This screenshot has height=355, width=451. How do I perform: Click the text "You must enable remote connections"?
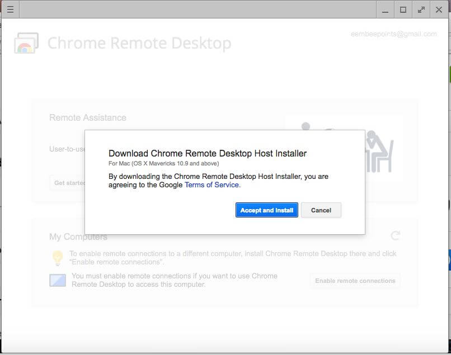pyautogui.click(x=175, y=280)
